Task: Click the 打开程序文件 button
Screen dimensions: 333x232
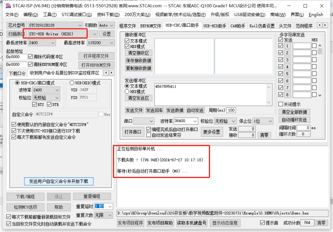Action: click(96, 56)
